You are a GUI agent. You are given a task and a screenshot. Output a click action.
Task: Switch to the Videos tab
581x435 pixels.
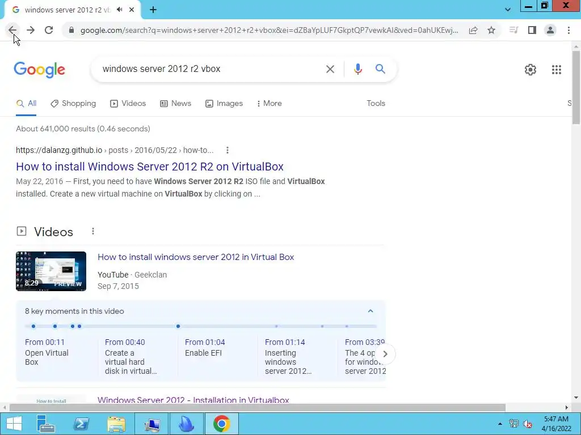tap(128, 104)
